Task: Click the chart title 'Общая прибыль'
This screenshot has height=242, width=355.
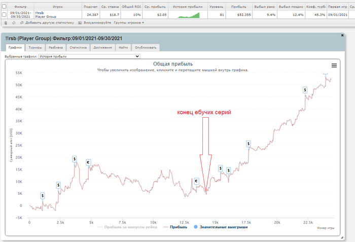Action: [x=173, y=64]
